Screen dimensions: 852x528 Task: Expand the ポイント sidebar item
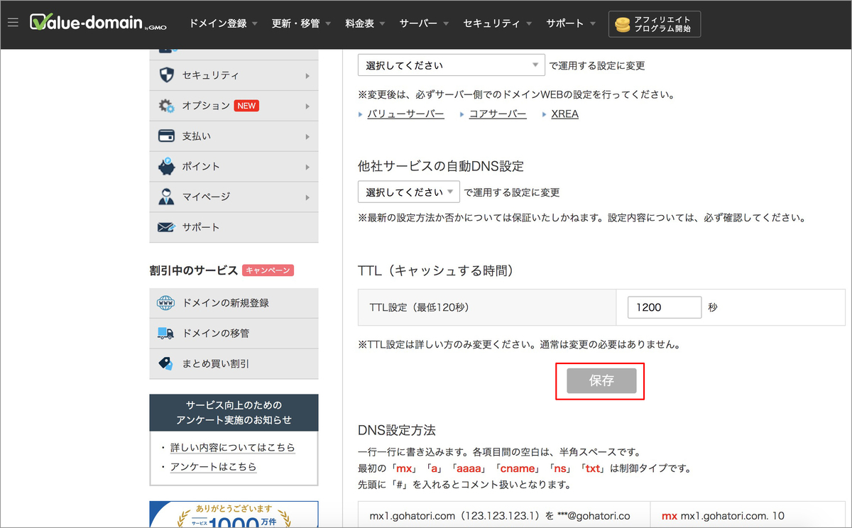pos(234,166)
